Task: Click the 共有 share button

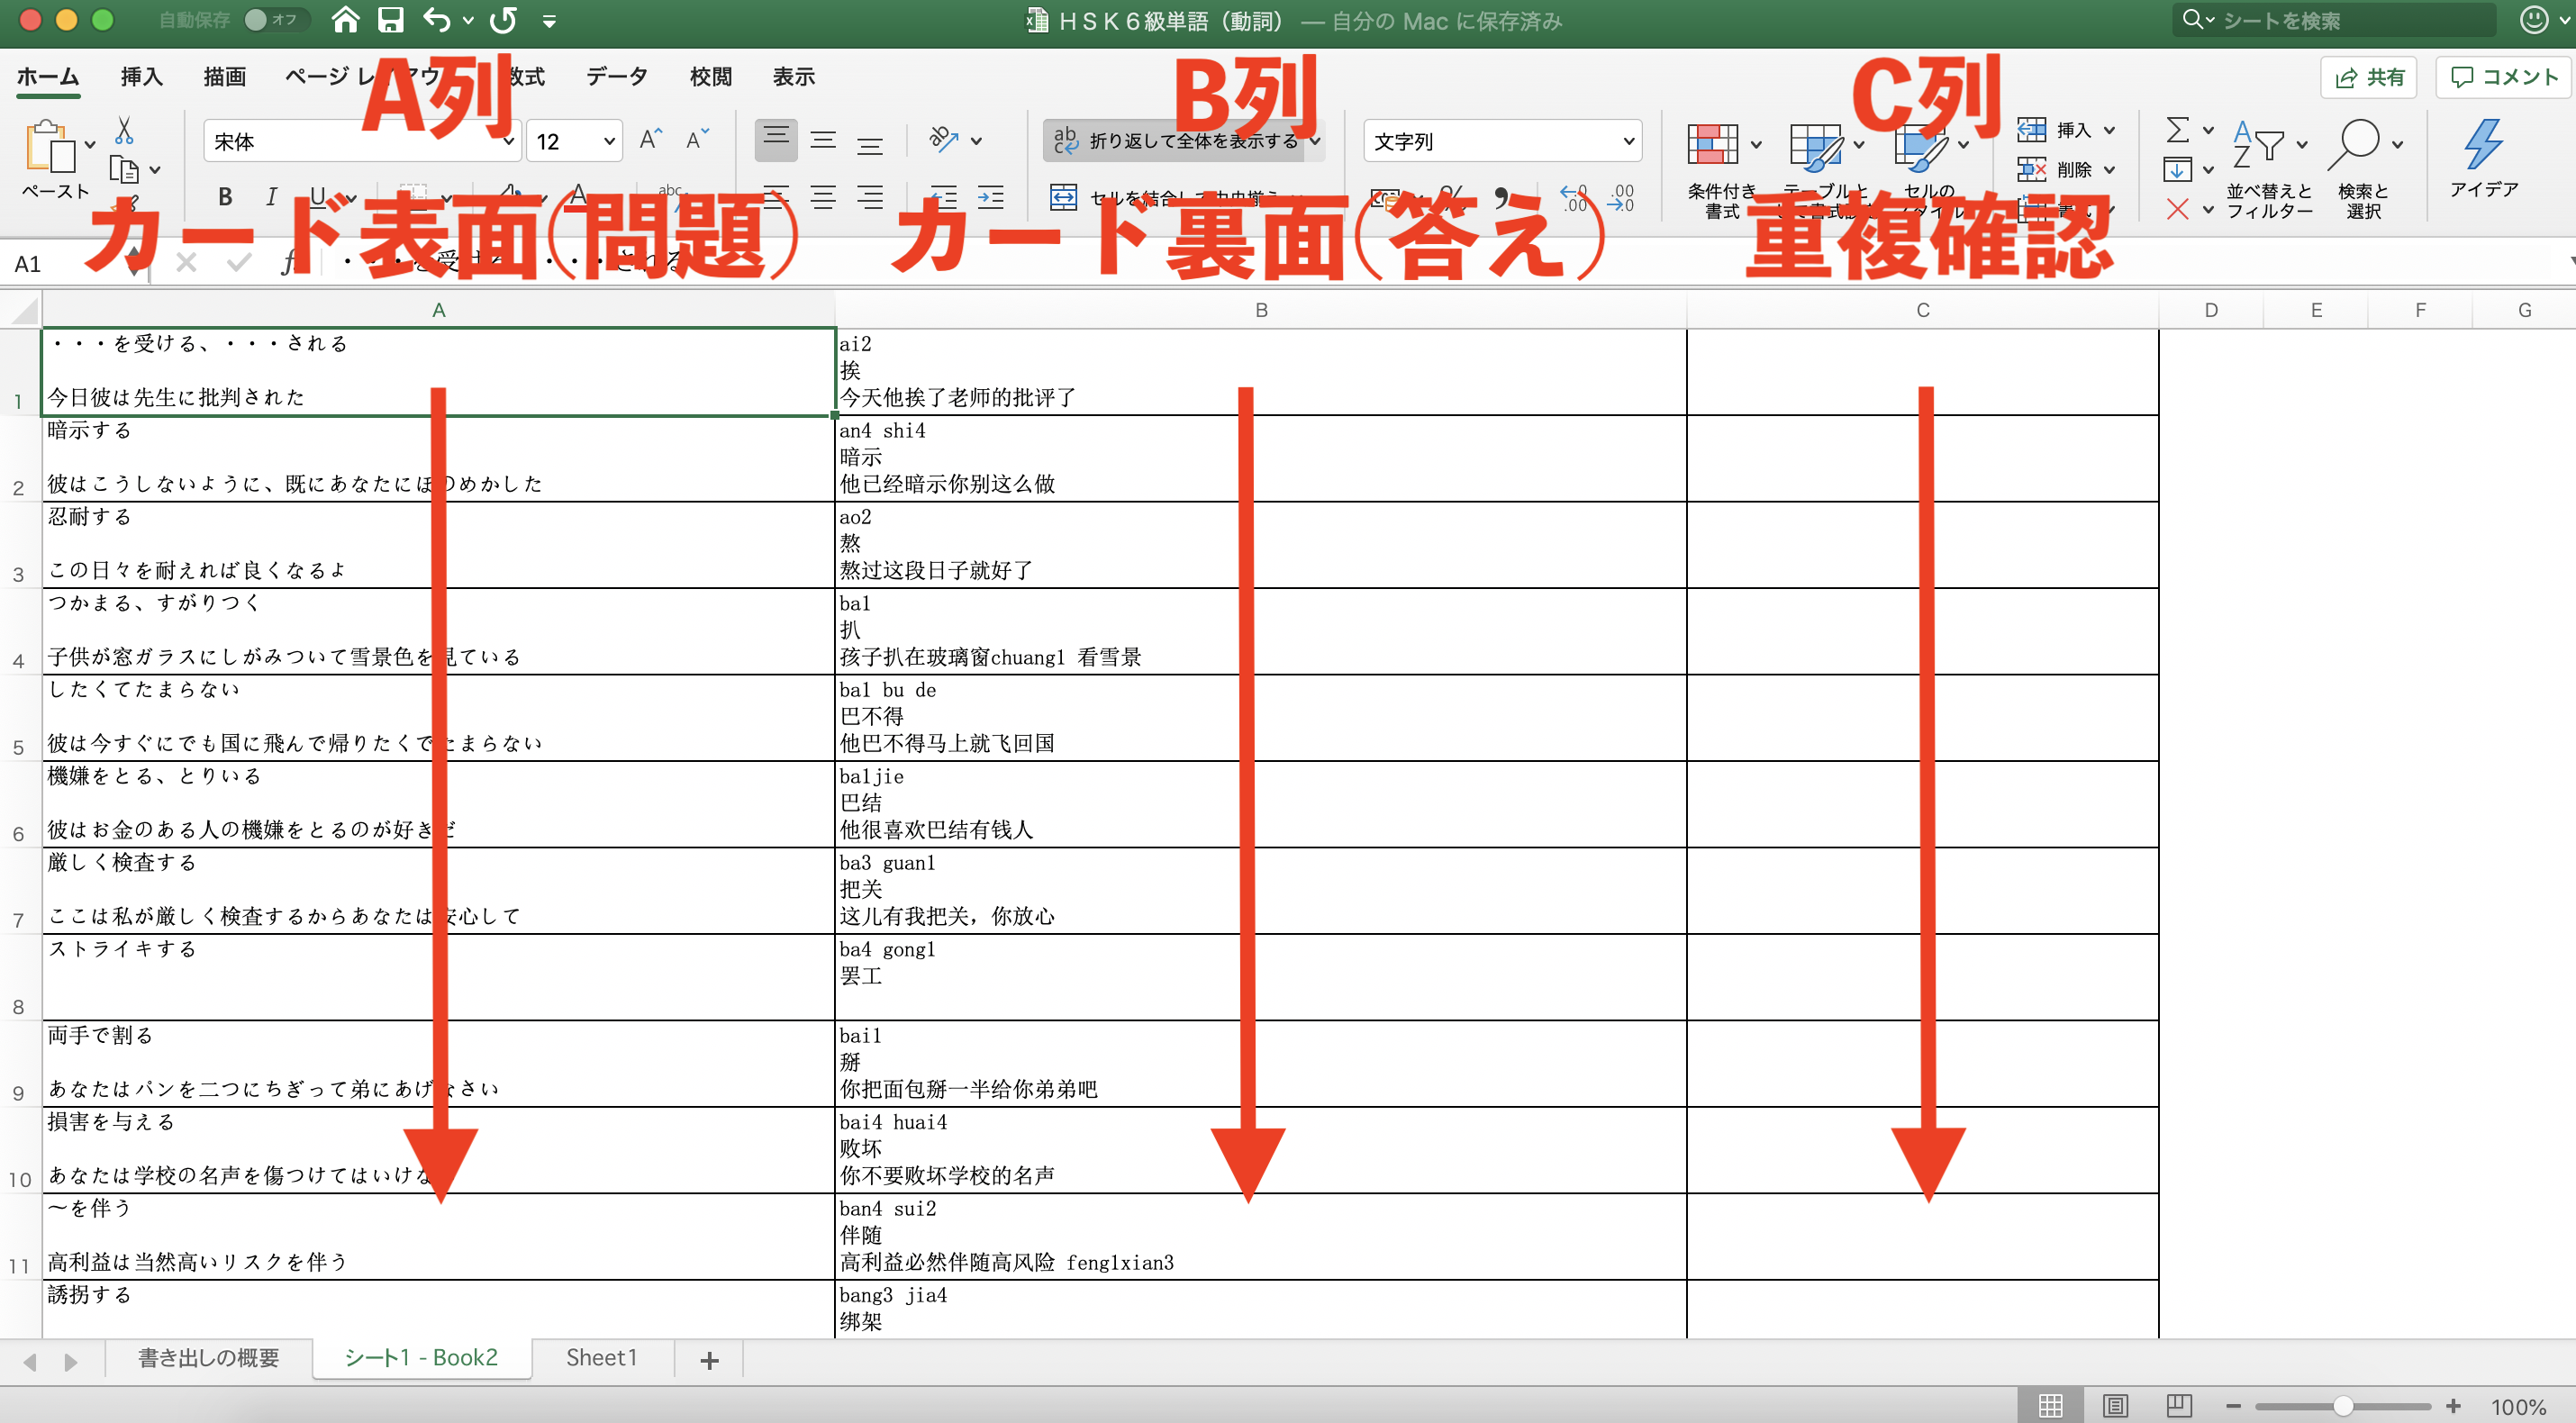Action: tap(2368, 77)
